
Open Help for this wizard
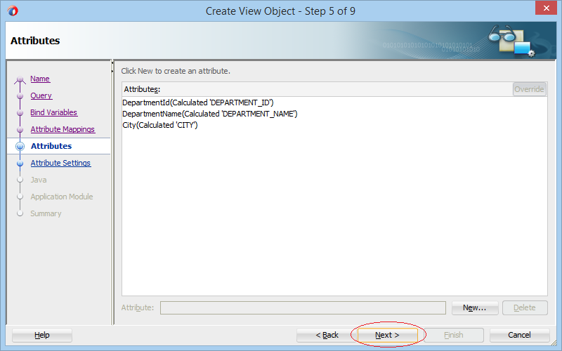click(x=42, y=335)
